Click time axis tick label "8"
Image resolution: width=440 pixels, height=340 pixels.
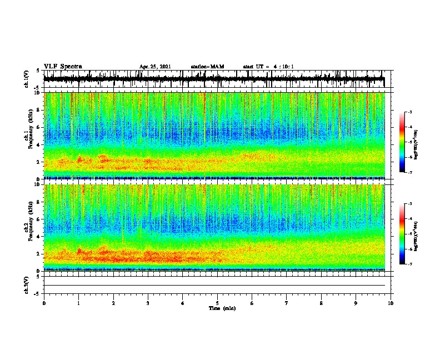(321, 303)
